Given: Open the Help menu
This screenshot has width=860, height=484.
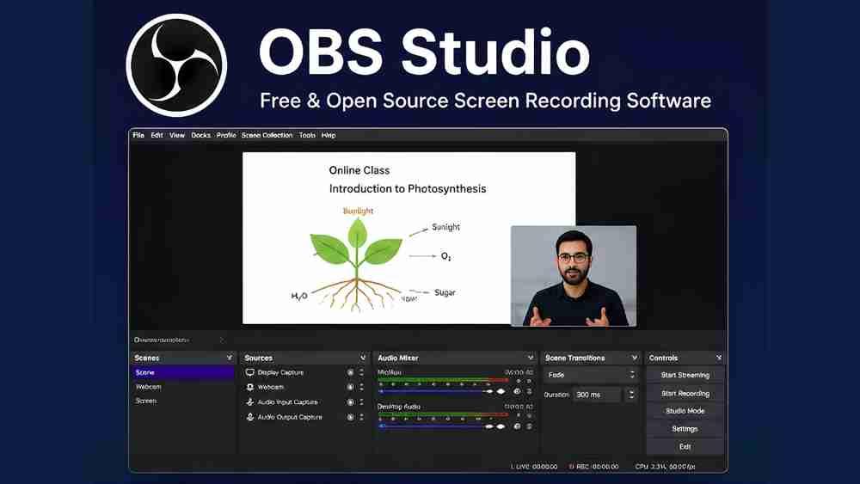Looking at the screenshot, I should click(x=329, y=135).
